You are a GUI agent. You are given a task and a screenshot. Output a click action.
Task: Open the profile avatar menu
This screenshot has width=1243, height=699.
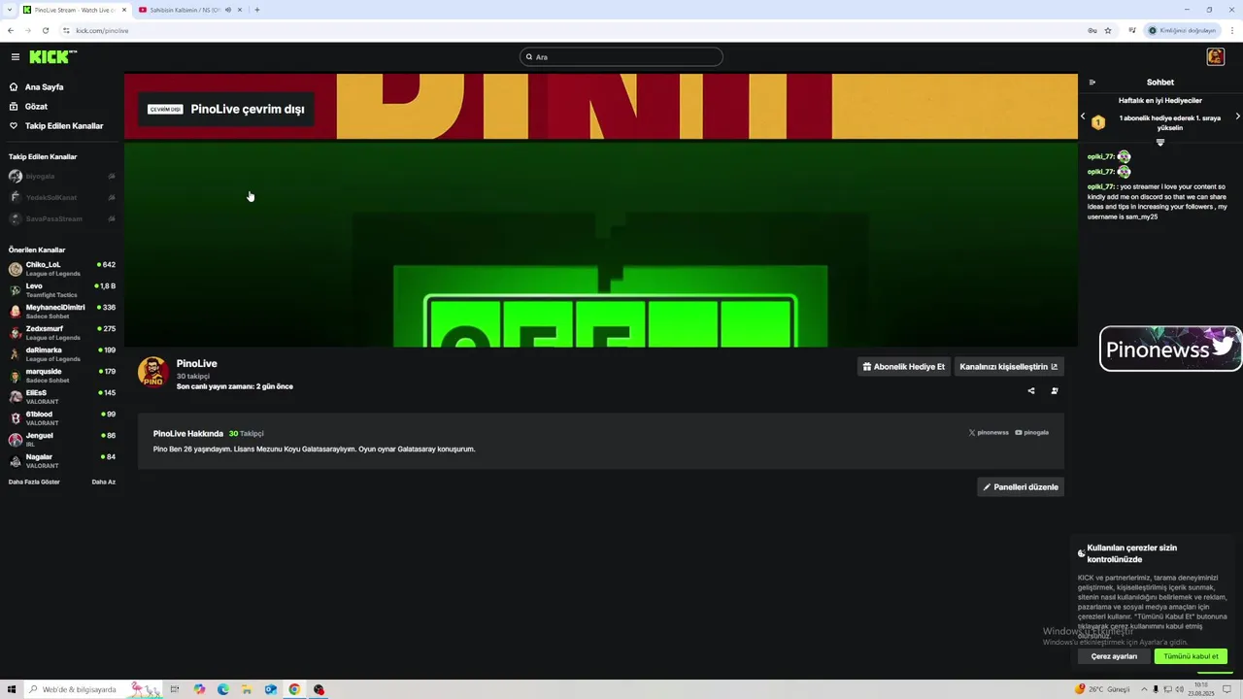(x=1215, y=57)
